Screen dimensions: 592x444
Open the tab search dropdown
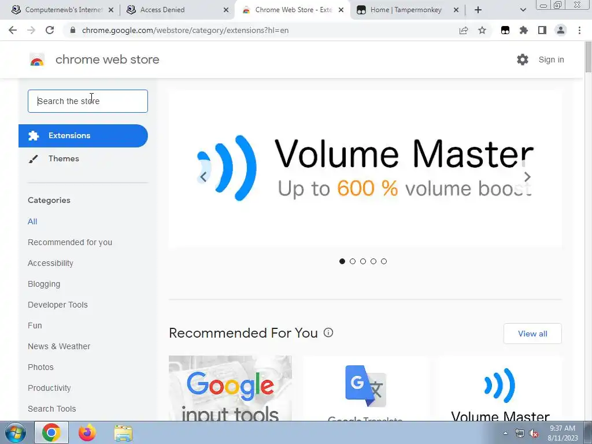click(523, 10)
